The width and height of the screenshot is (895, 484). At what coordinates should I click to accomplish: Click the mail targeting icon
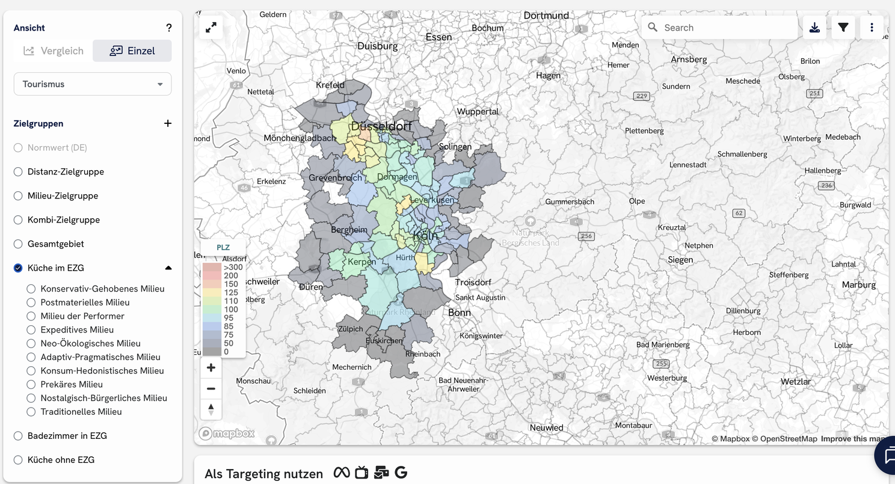coord(381,473)
